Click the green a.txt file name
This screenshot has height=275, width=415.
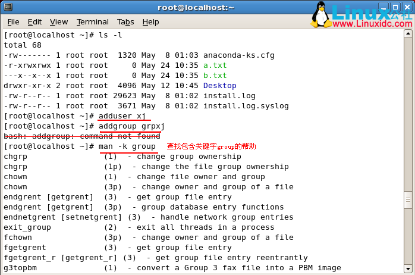pyautogui.click(x=215, y=65)
